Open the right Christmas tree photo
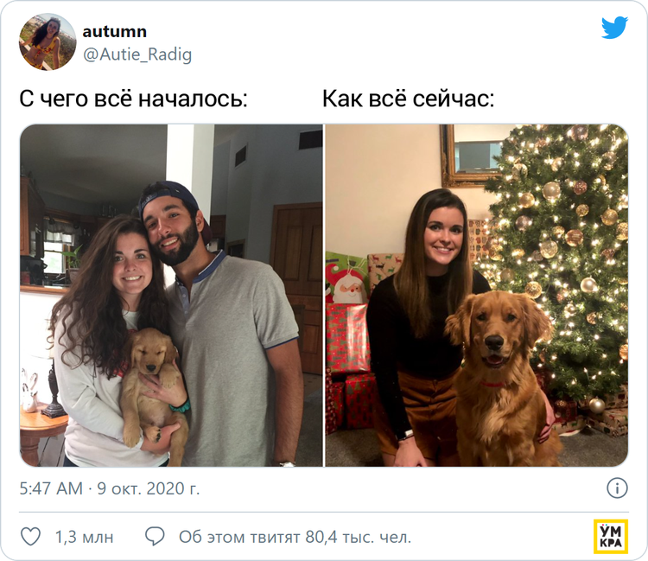Image resolution: width=648 pixels, height=561 pixels. pos(477,295)
